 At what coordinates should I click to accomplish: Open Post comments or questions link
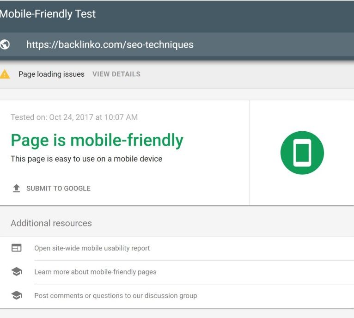click(x=116, y=295)
